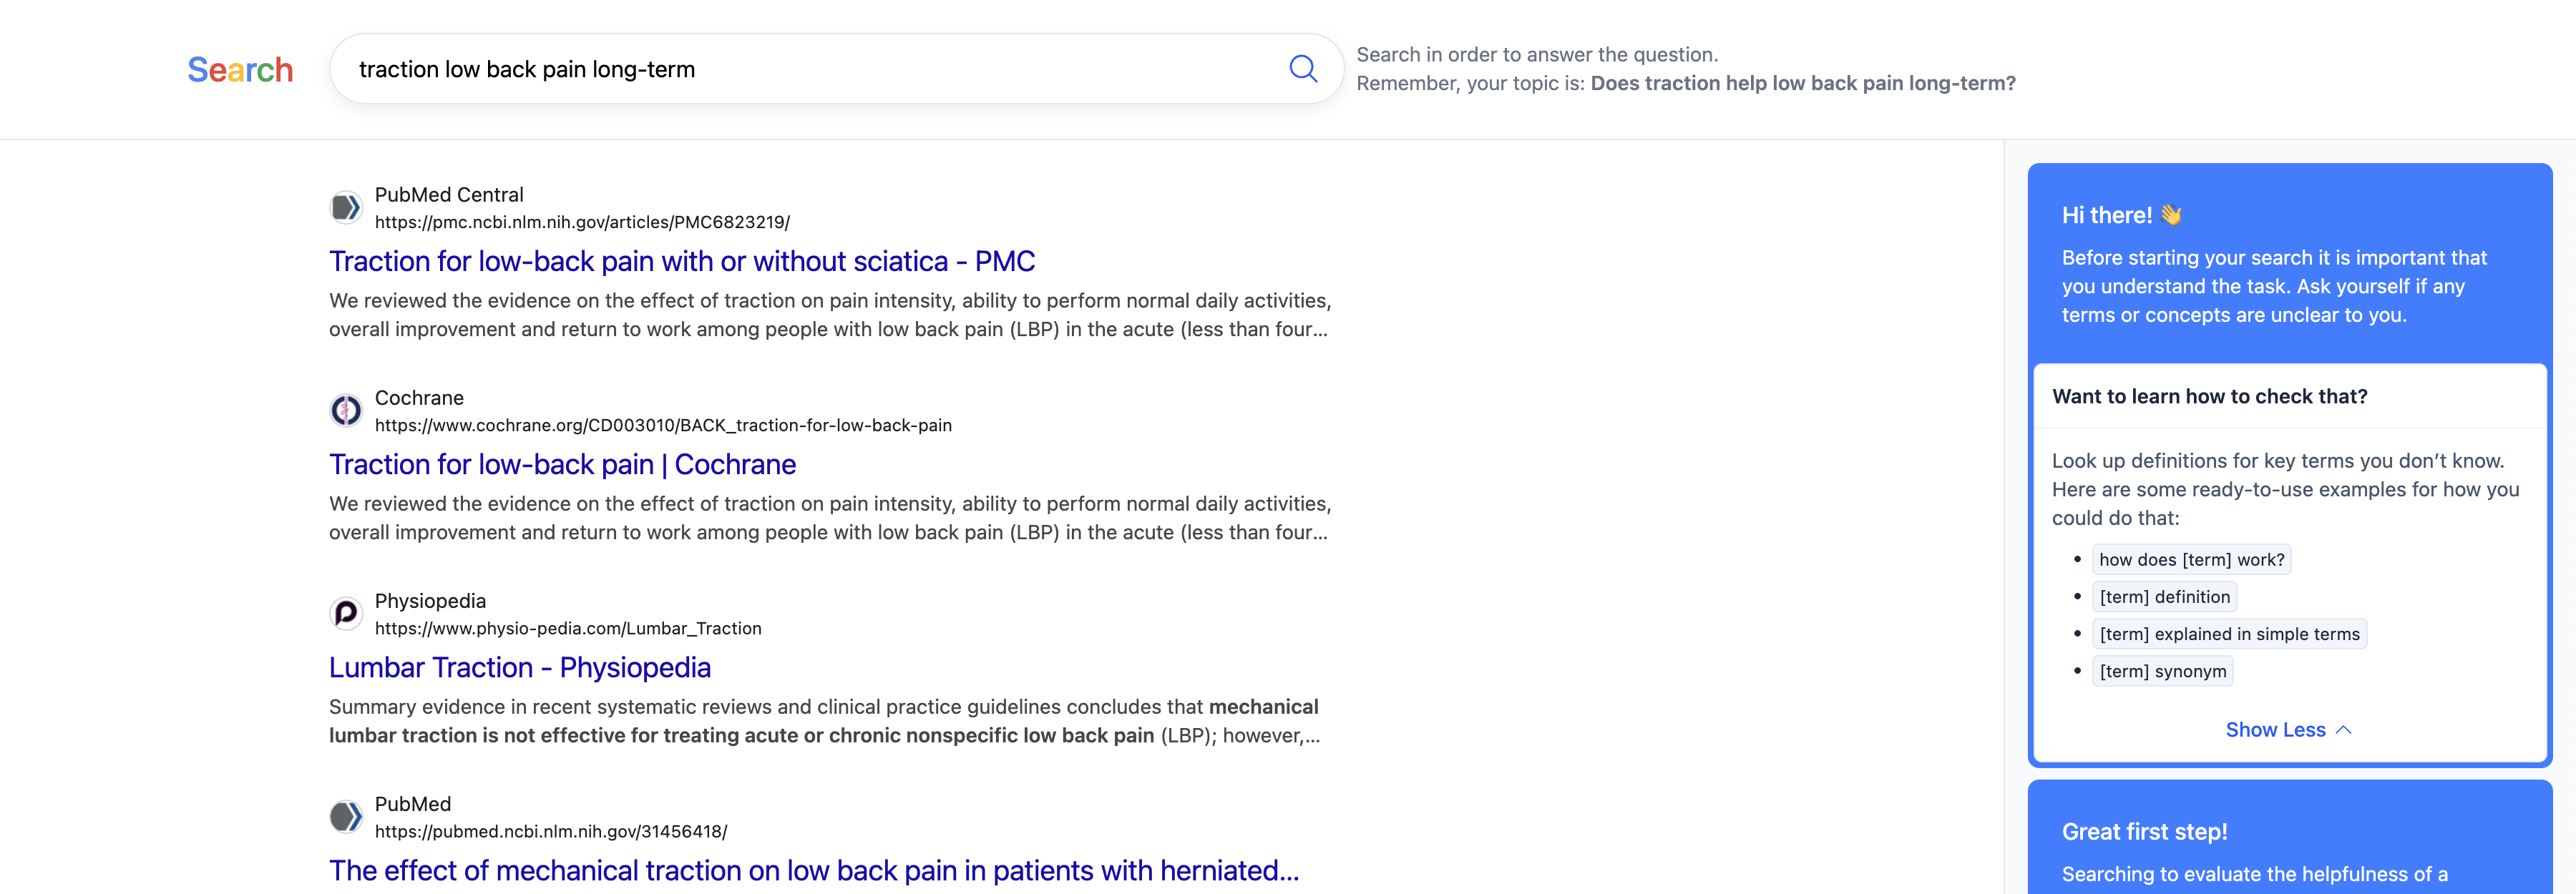This screenshot has height=894, width=2576.
Task: Select the 'how does [term] work?' example
Action: click(2191, 560)
